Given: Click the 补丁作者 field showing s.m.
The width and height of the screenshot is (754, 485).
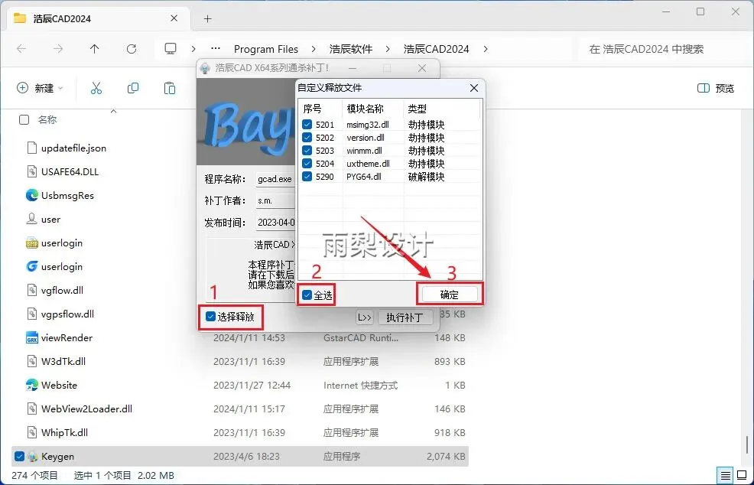Looking at the screenshot, I should point(275,200).
